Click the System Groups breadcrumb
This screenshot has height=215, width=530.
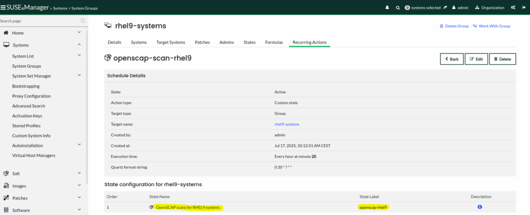[84, 8]
